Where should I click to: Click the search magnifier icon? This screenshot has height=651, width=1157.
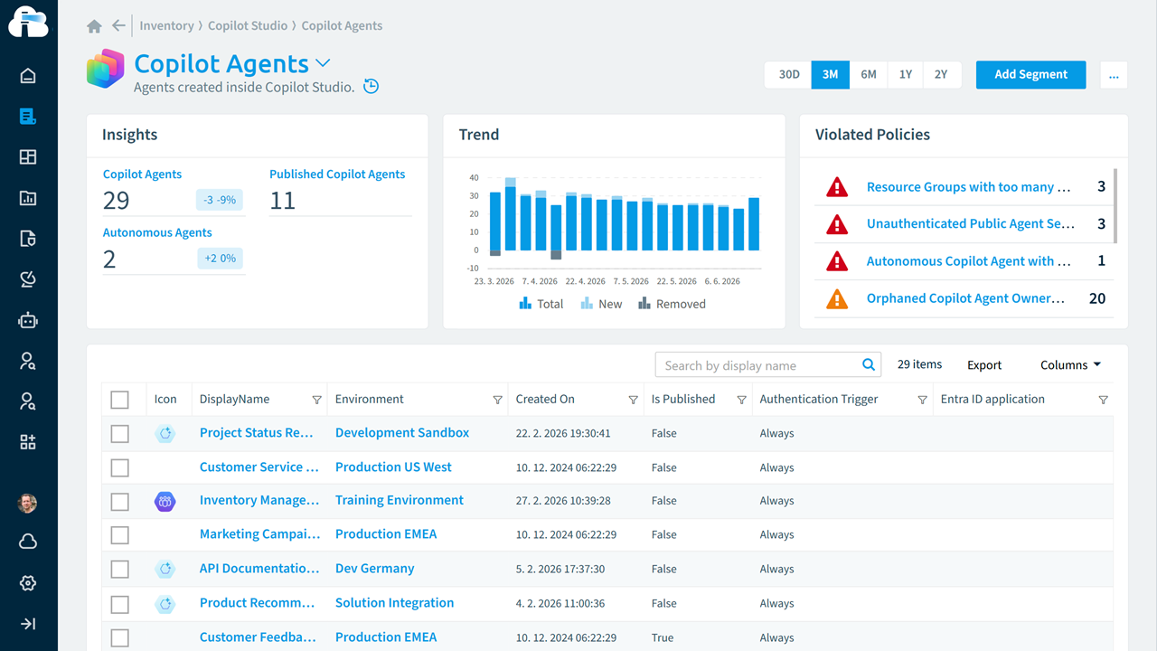pos(869,365)
